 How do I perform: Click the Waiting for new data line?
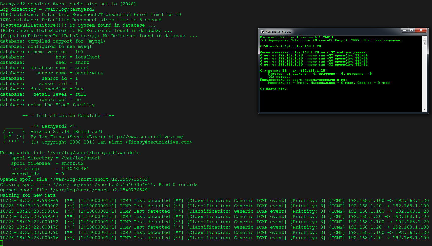click(28, 195)
